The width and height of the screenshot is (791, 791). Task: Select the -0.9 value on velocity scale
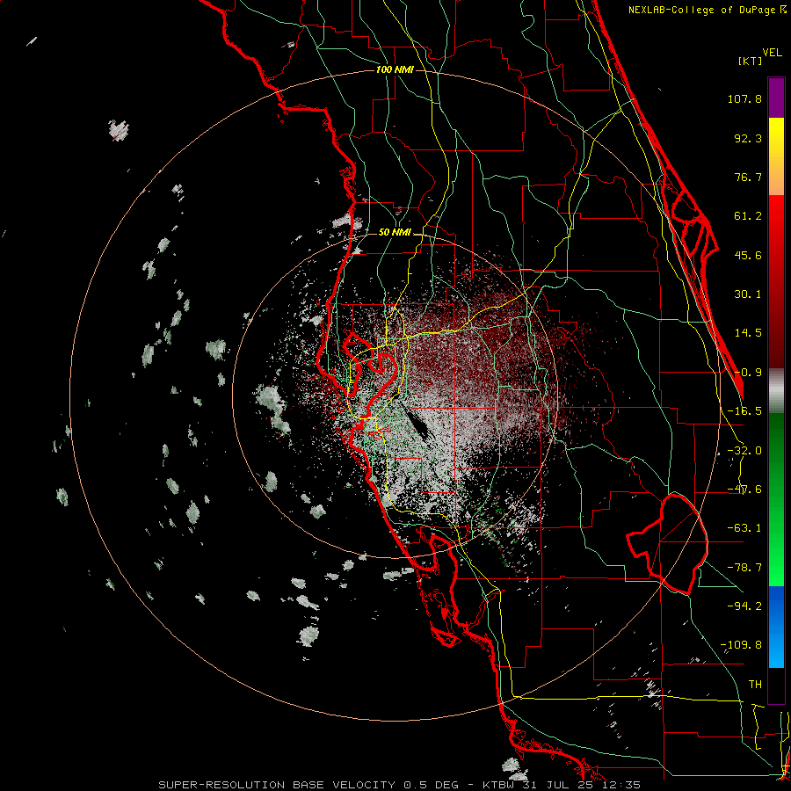coord(748,373)
